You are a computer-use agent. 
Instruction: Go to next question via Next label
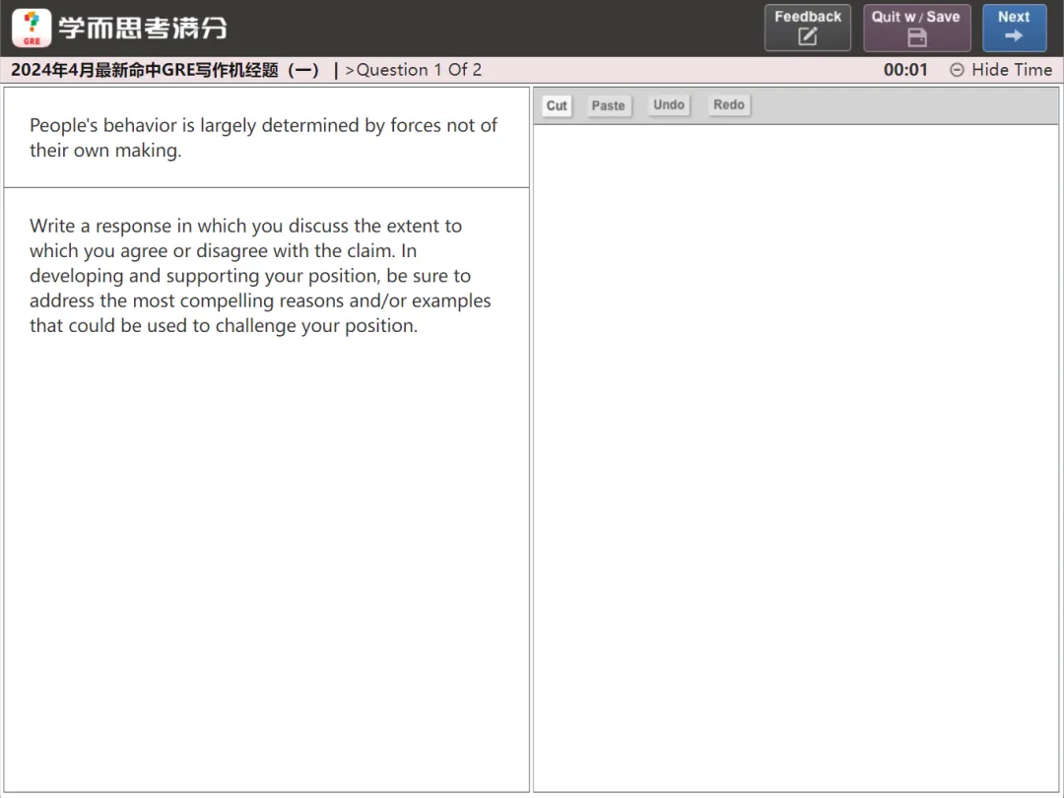[1014, 17]
